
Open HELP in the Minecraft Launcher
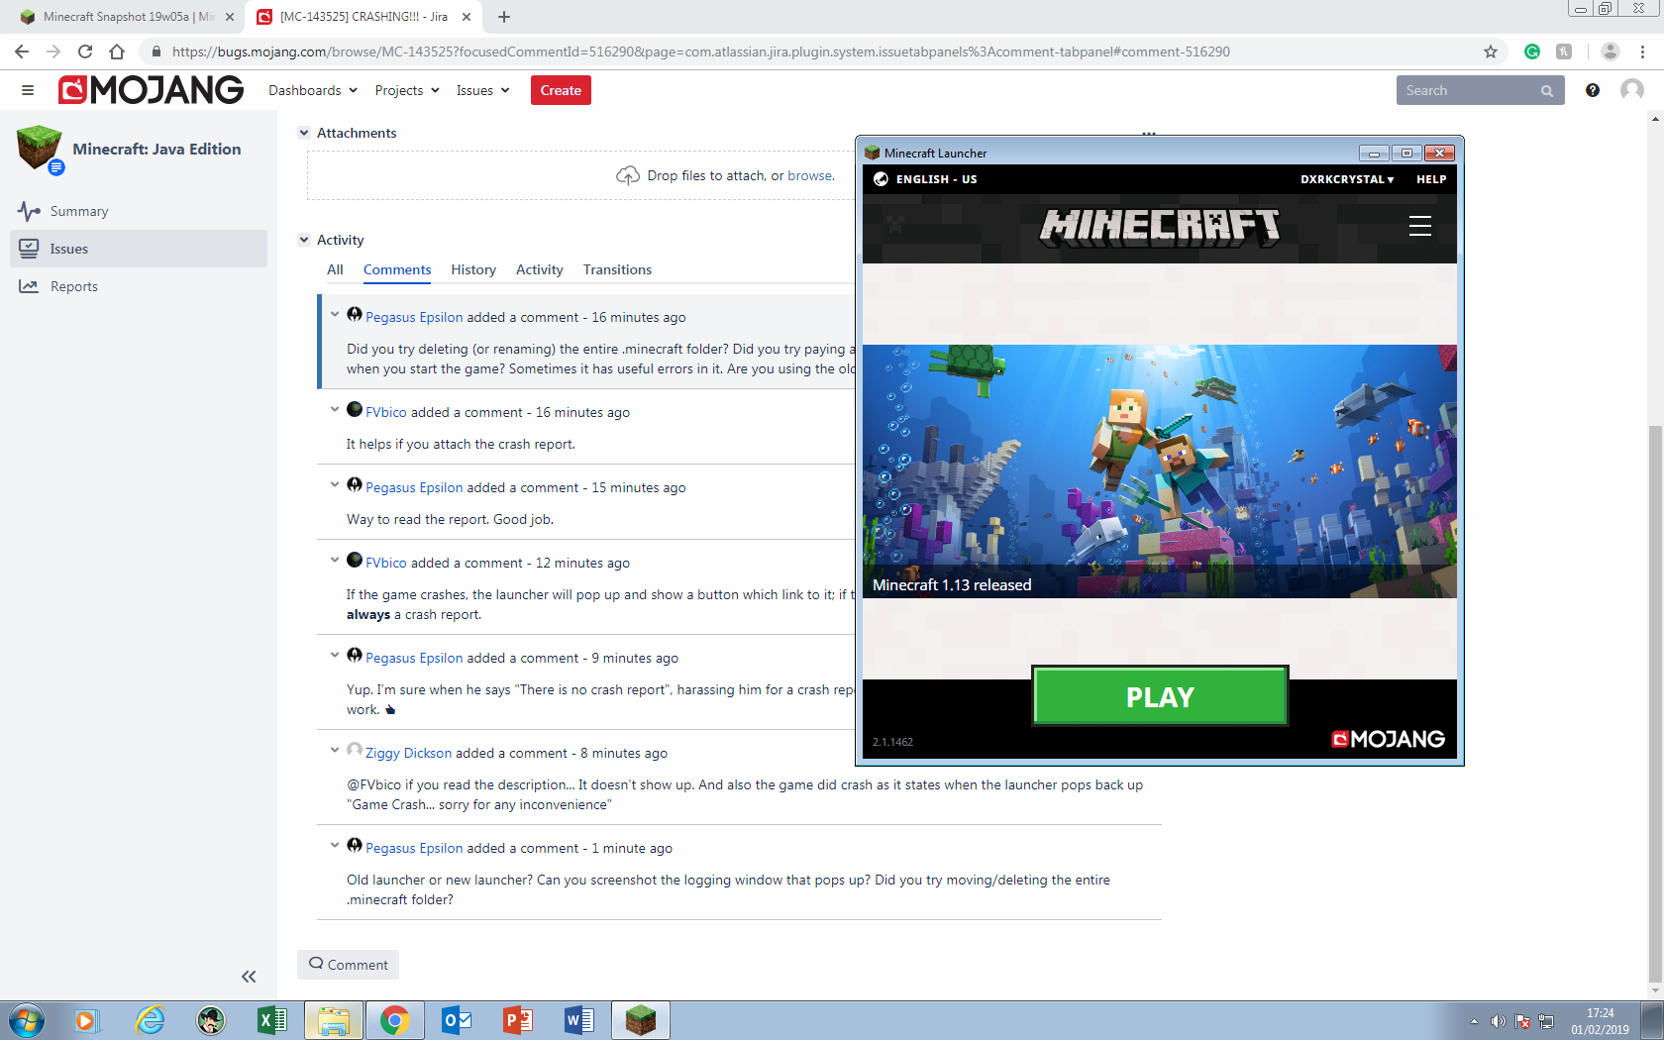coord(1431,179)
